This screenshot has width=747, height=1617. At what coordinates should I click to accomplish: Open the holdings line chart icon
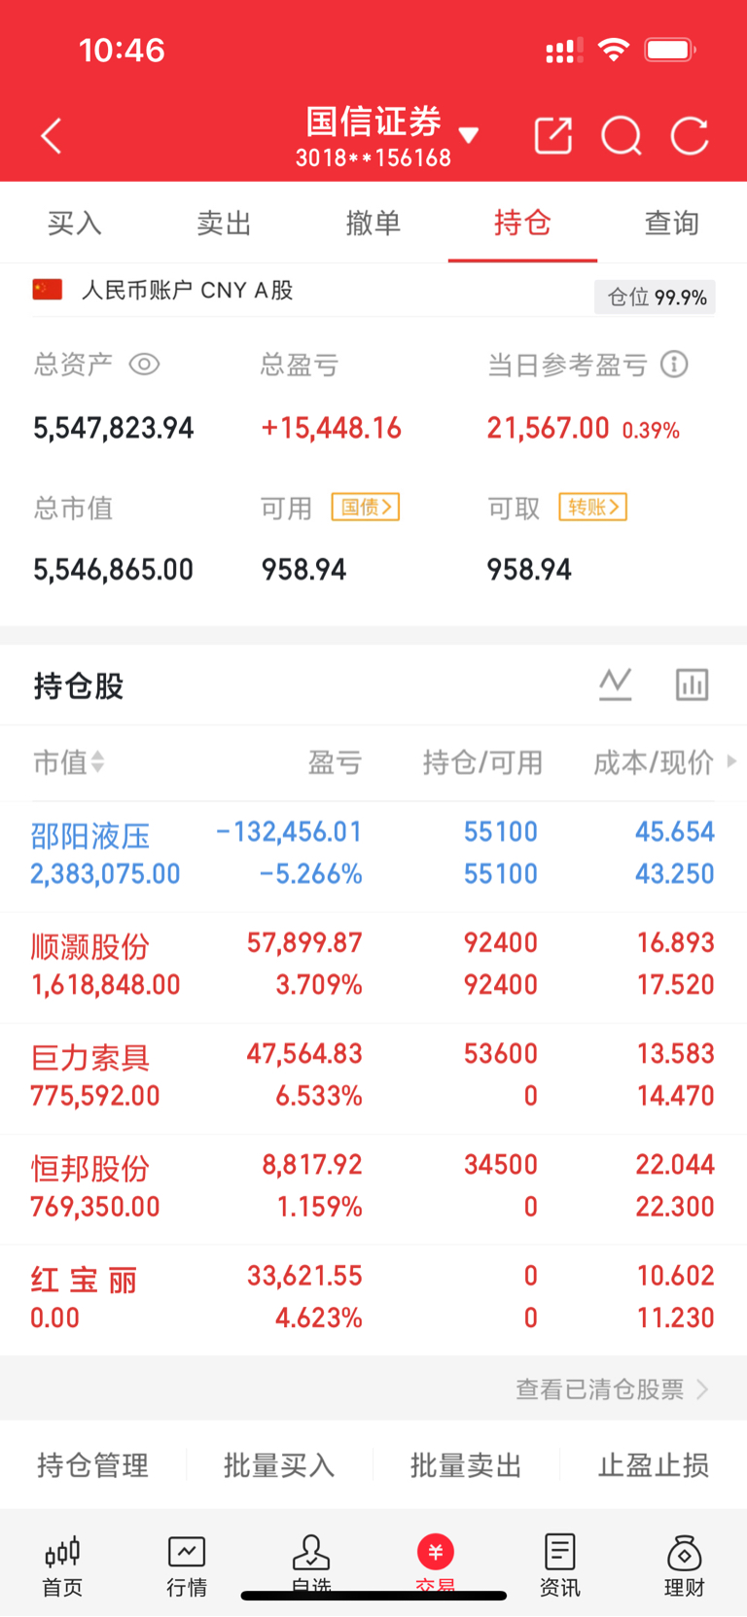coord(615,685)
